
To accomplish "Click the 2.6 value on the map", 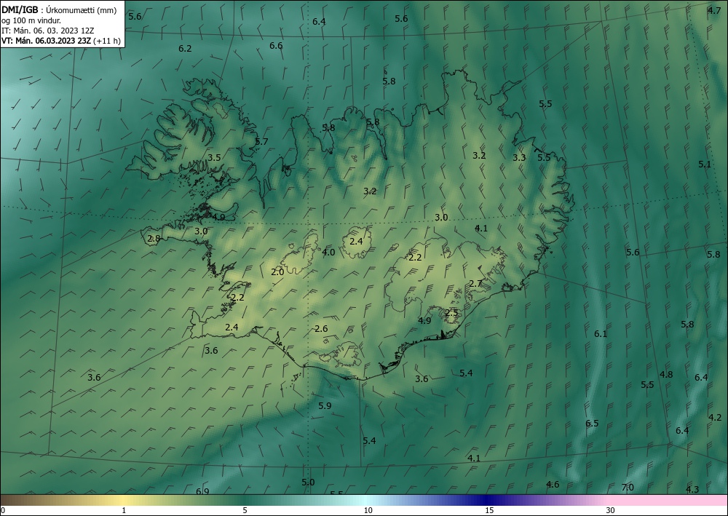I will pos(321,329).
